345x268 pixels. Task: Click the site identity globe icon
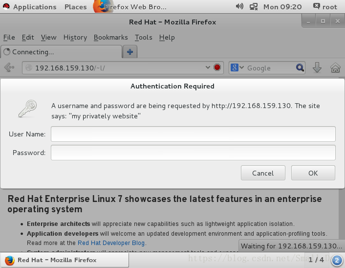click(29, 67)
